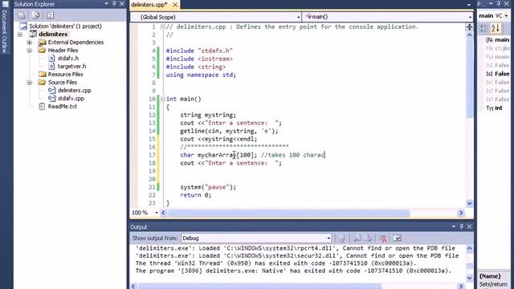This screenshot has width=514, height=289.
Task: Click the auto-hide pin icon on Output panel
Action: click(x=462, y=226)
